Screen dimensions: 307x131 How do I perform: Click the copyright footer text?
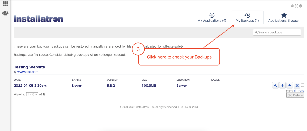click(159, 107)
